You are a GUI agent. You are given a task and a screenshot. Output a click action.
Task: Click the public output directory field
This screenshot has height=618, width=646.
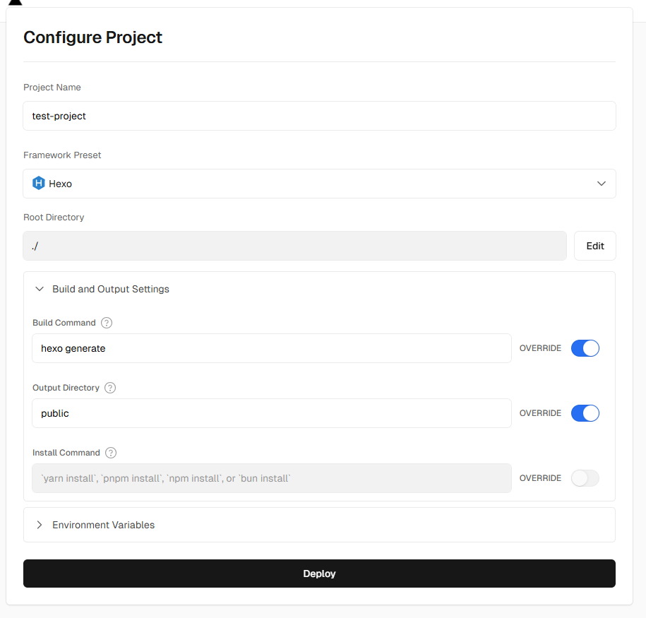click(272, 413)
